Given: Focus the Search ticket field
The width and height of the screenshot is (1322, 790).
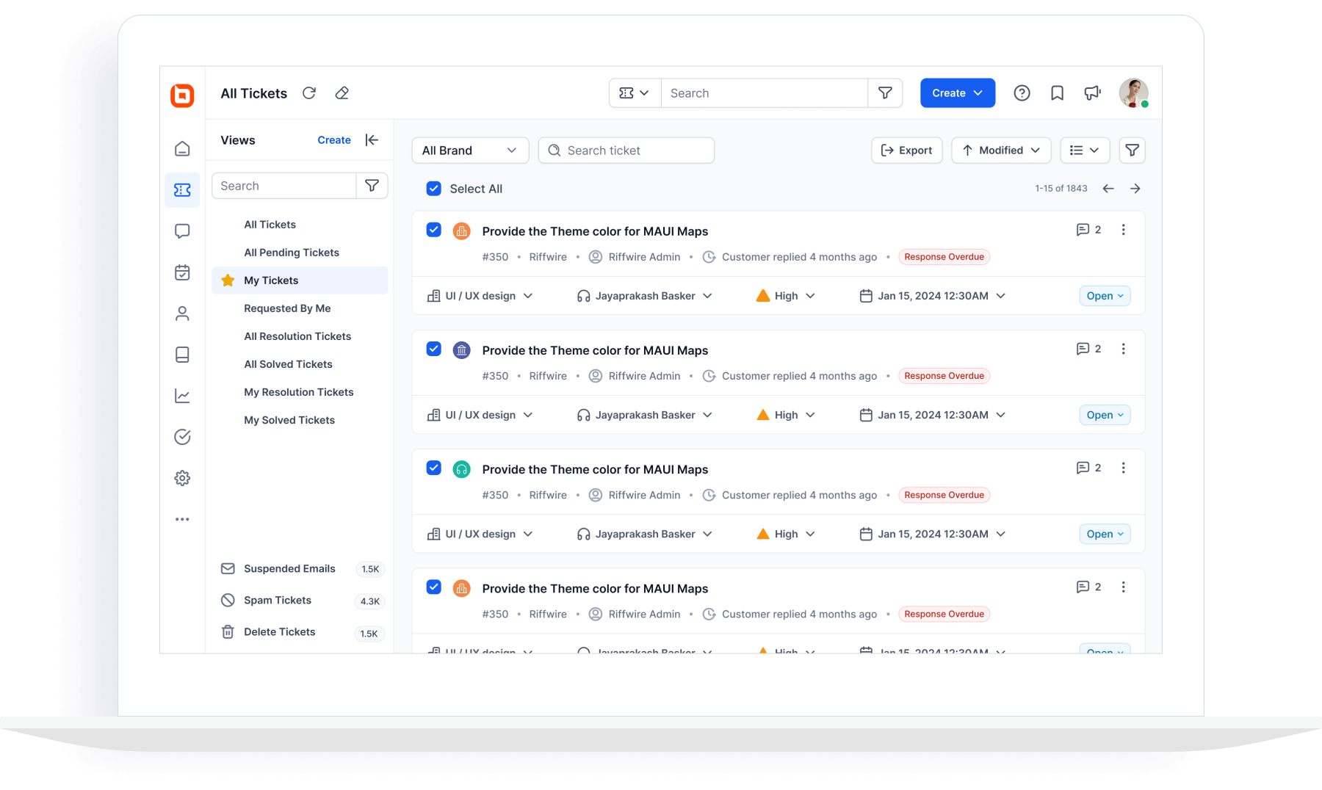Looking at the screenshot, I should pos(626,151).
